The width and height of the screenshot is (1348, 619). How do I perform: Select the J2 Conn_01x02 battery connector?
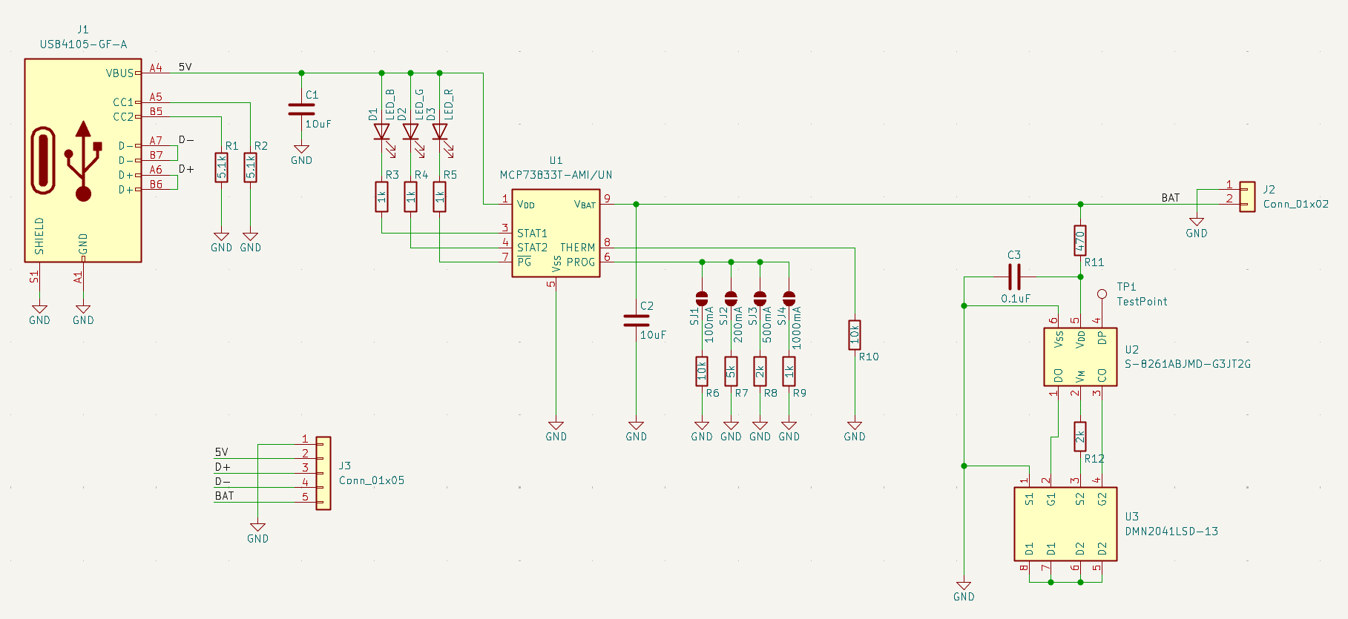[x=1247, y=196]
